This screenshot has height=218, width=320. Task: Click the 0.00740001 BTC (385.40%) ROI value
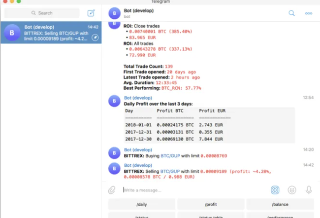point(160,32)
